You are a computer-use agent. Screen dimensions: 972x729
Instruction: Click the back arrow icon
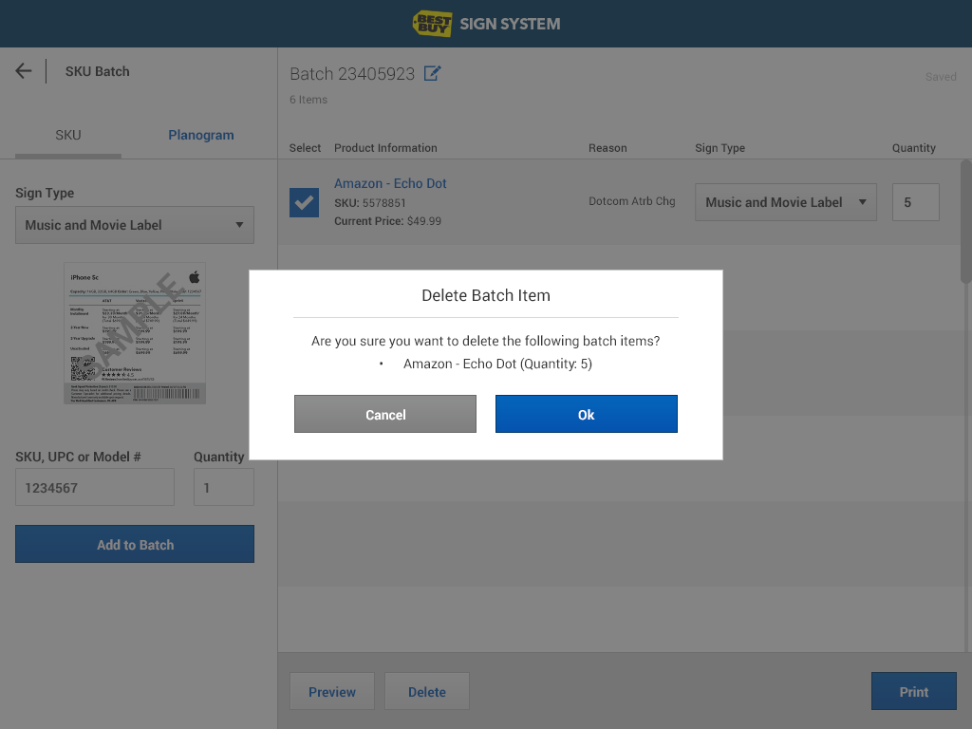pyautogui.click(x=24, y=71)
